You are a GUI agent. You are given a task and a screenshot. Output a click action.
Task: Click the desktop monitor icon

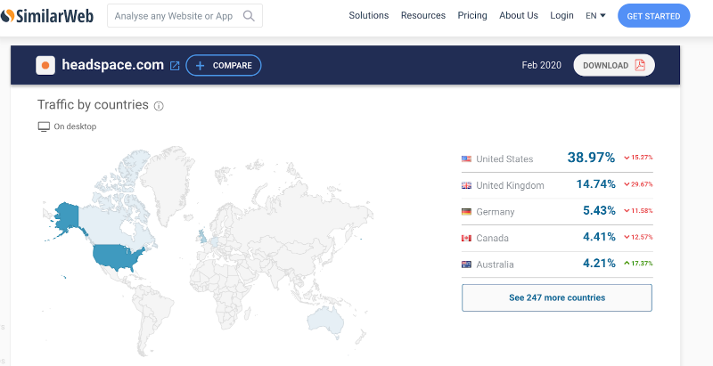(44, 126)
